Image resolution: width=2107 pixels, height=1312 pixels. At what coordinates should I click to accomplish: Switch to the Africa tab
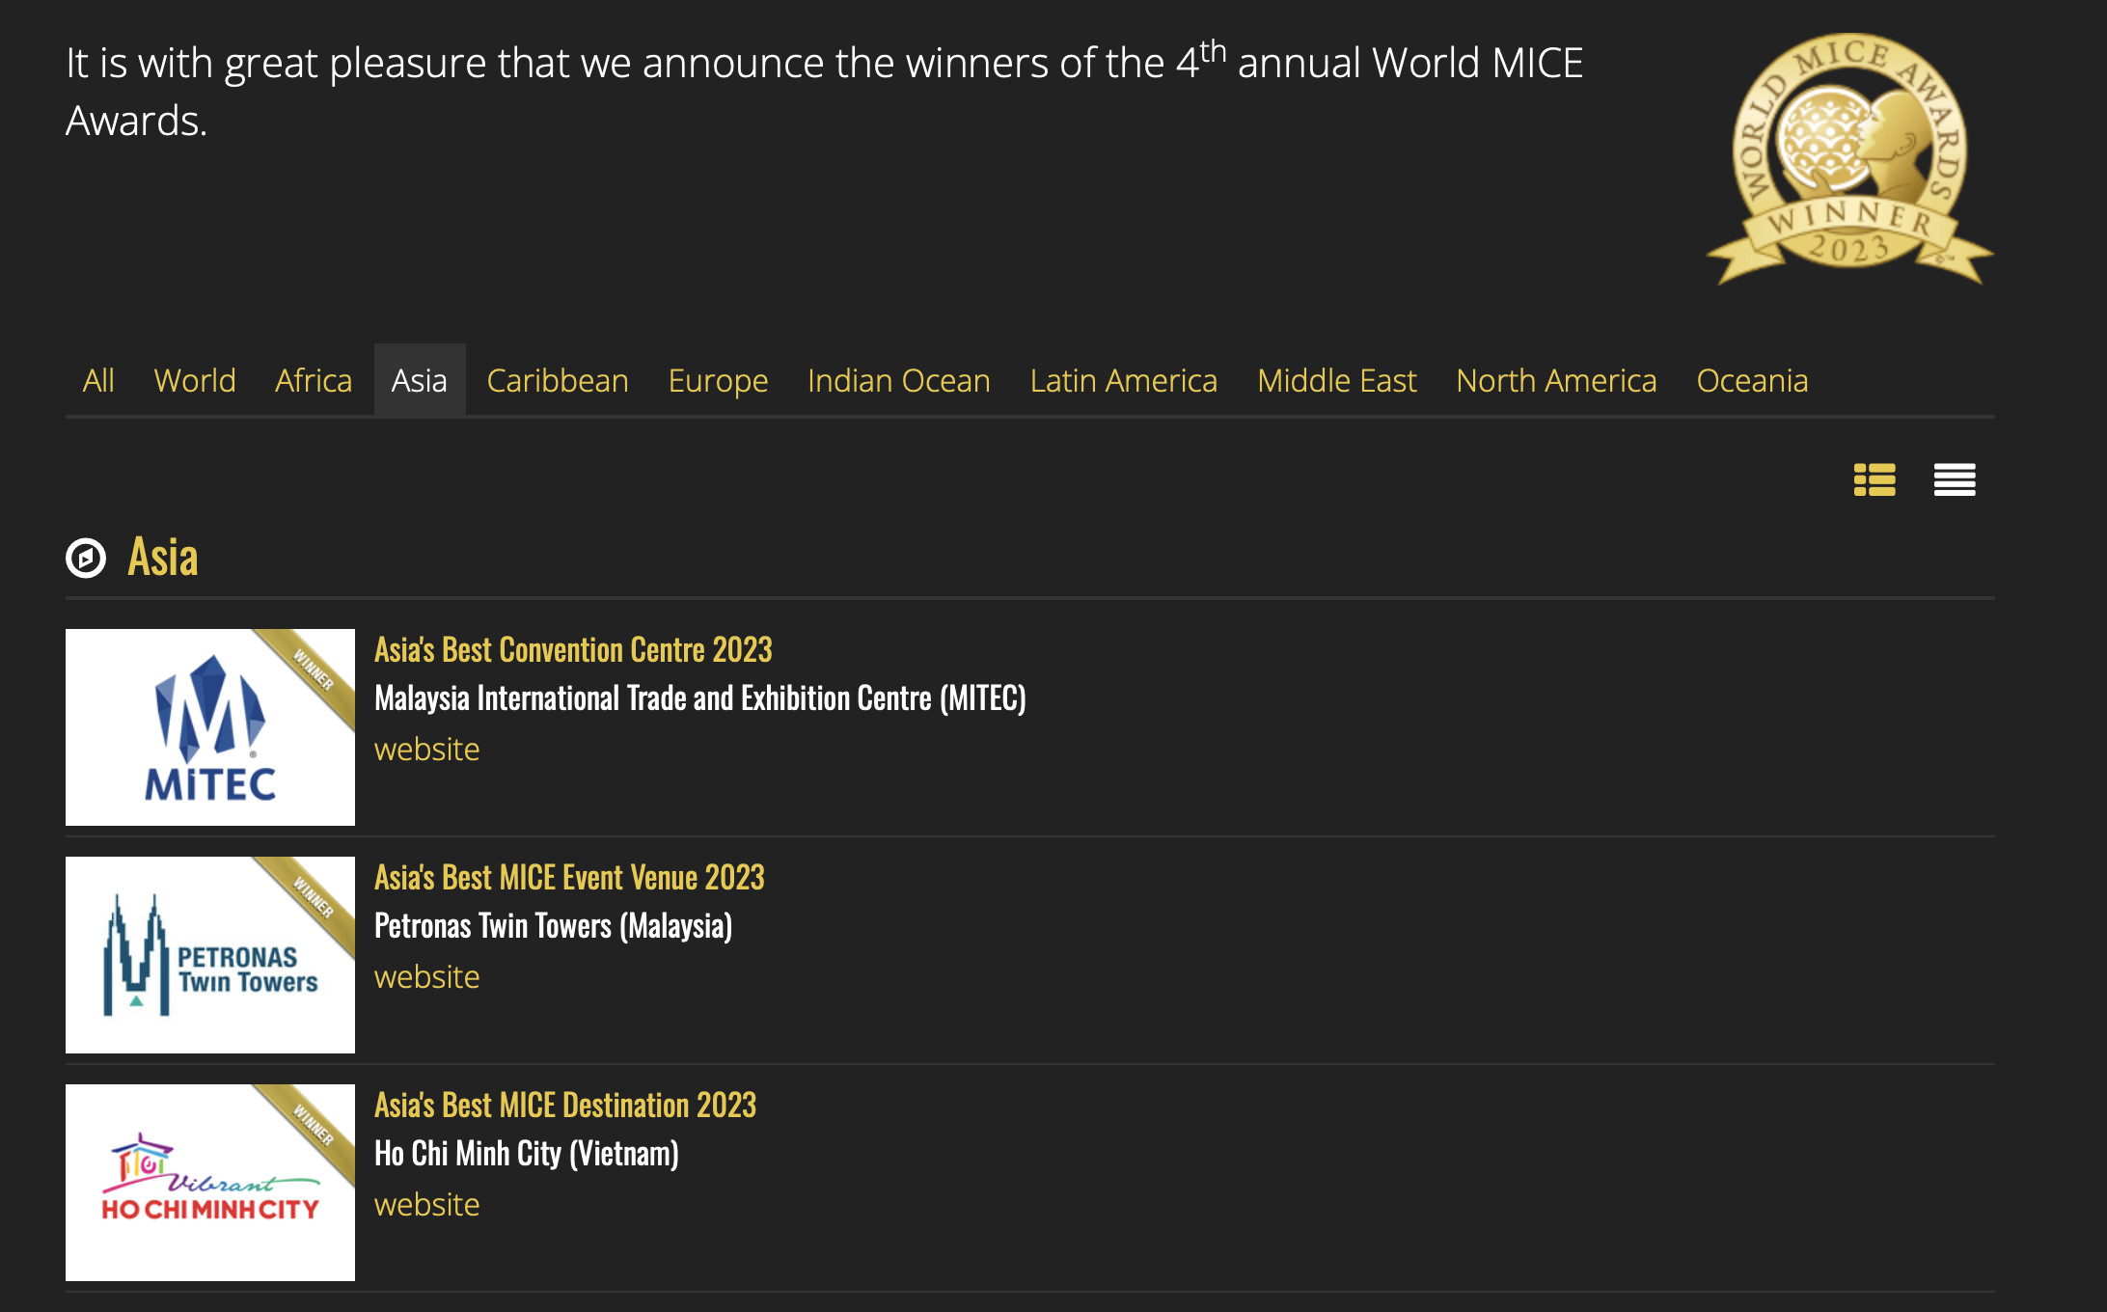click(314, 380)
